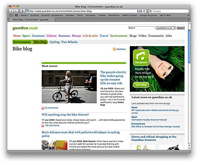Click the RSS badge in the address bar
Viewport: 198px width, 163px height.
140,11
